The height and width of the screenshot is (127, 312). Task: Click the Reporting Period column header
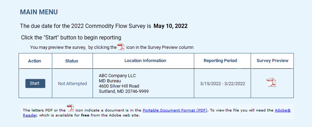coord(220,61)
